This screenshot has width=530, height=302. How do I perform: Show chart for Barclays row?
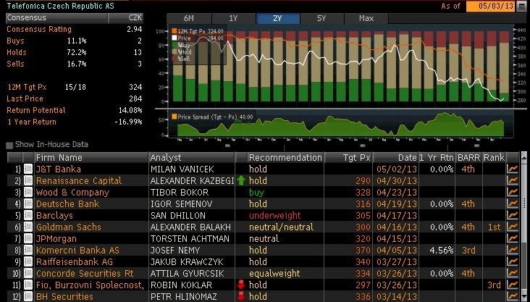[x=513, y=215]
